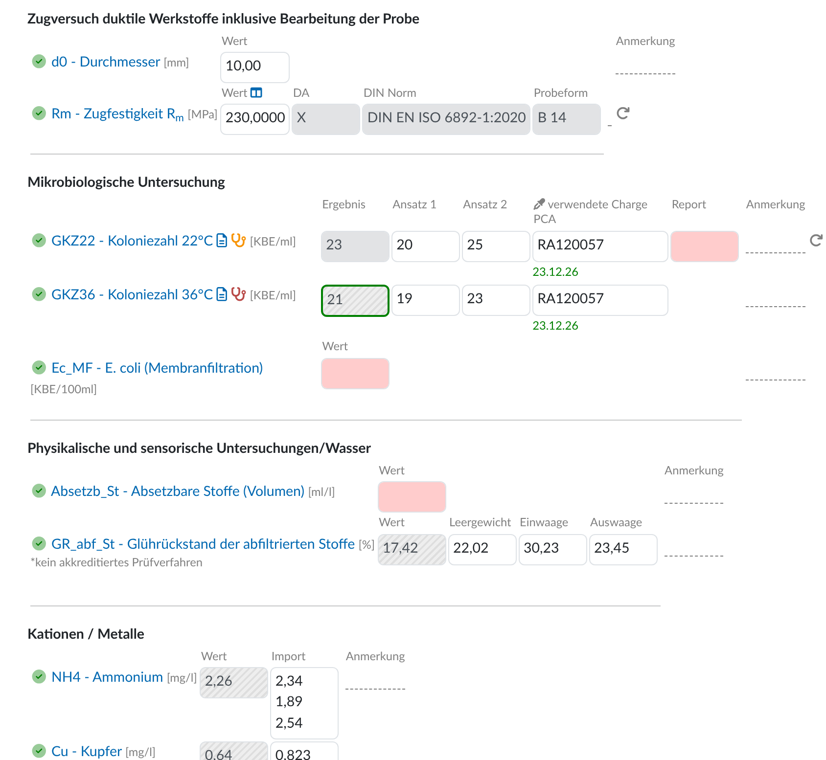Open the document icon beside GKZ36 Koloniezahl 36°C

[x=222, y=294]
